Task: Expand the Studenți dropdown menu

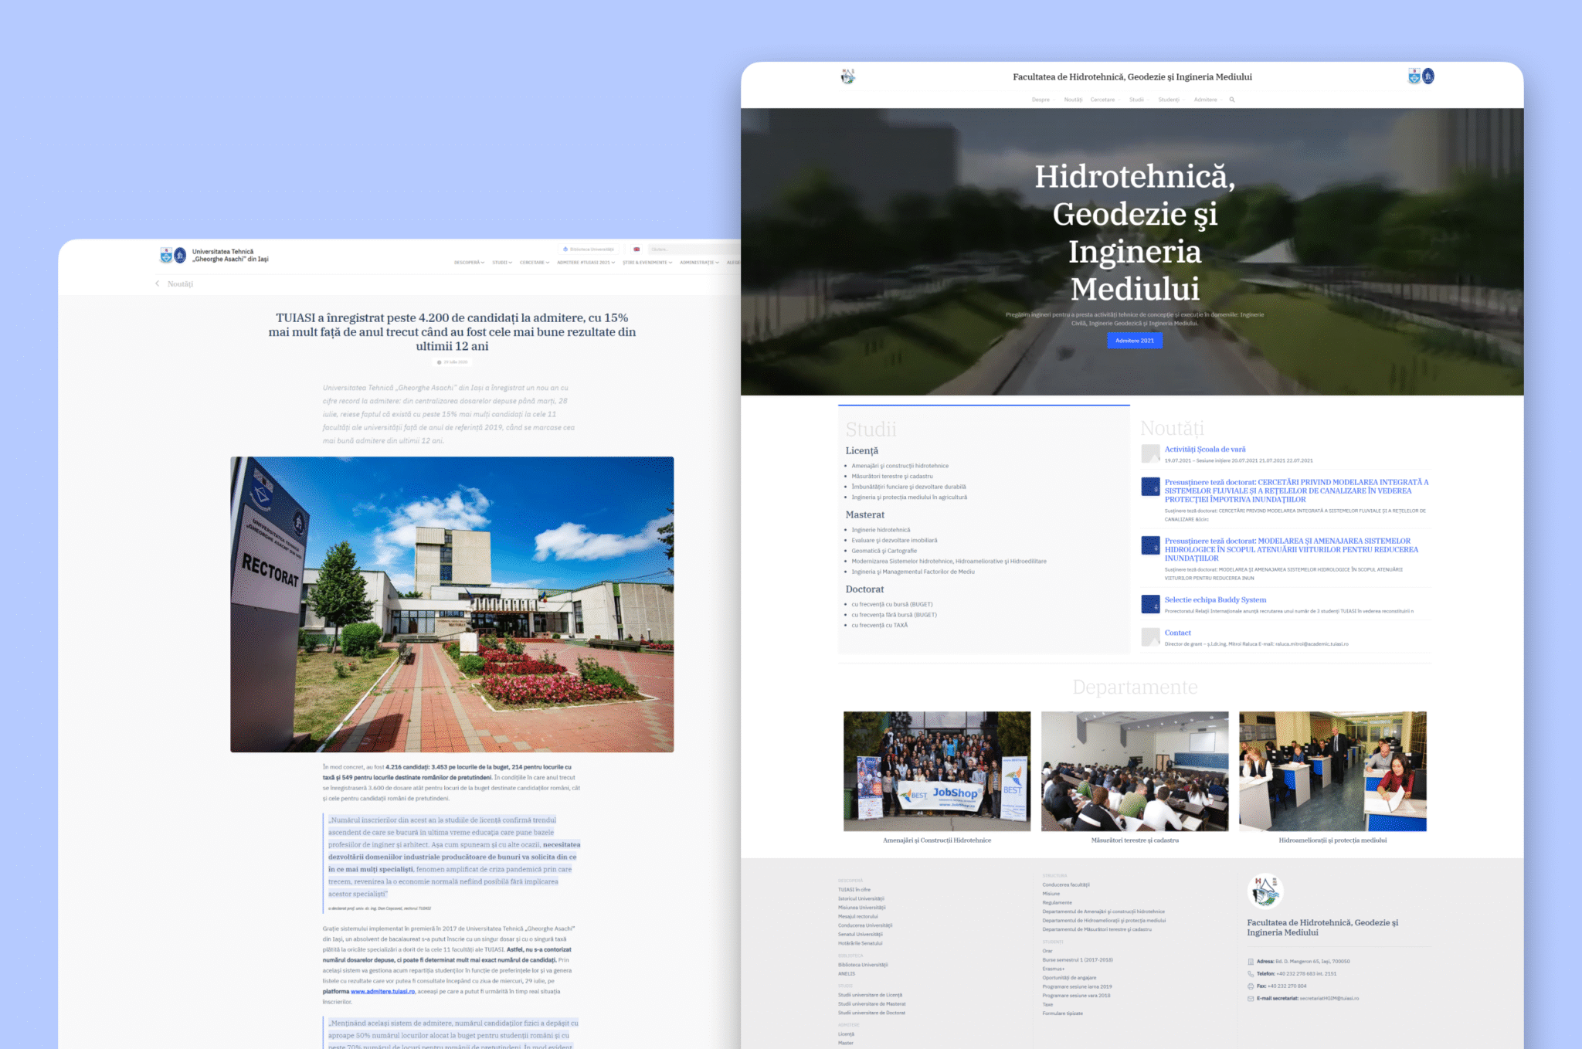Action: point(1169,99)
